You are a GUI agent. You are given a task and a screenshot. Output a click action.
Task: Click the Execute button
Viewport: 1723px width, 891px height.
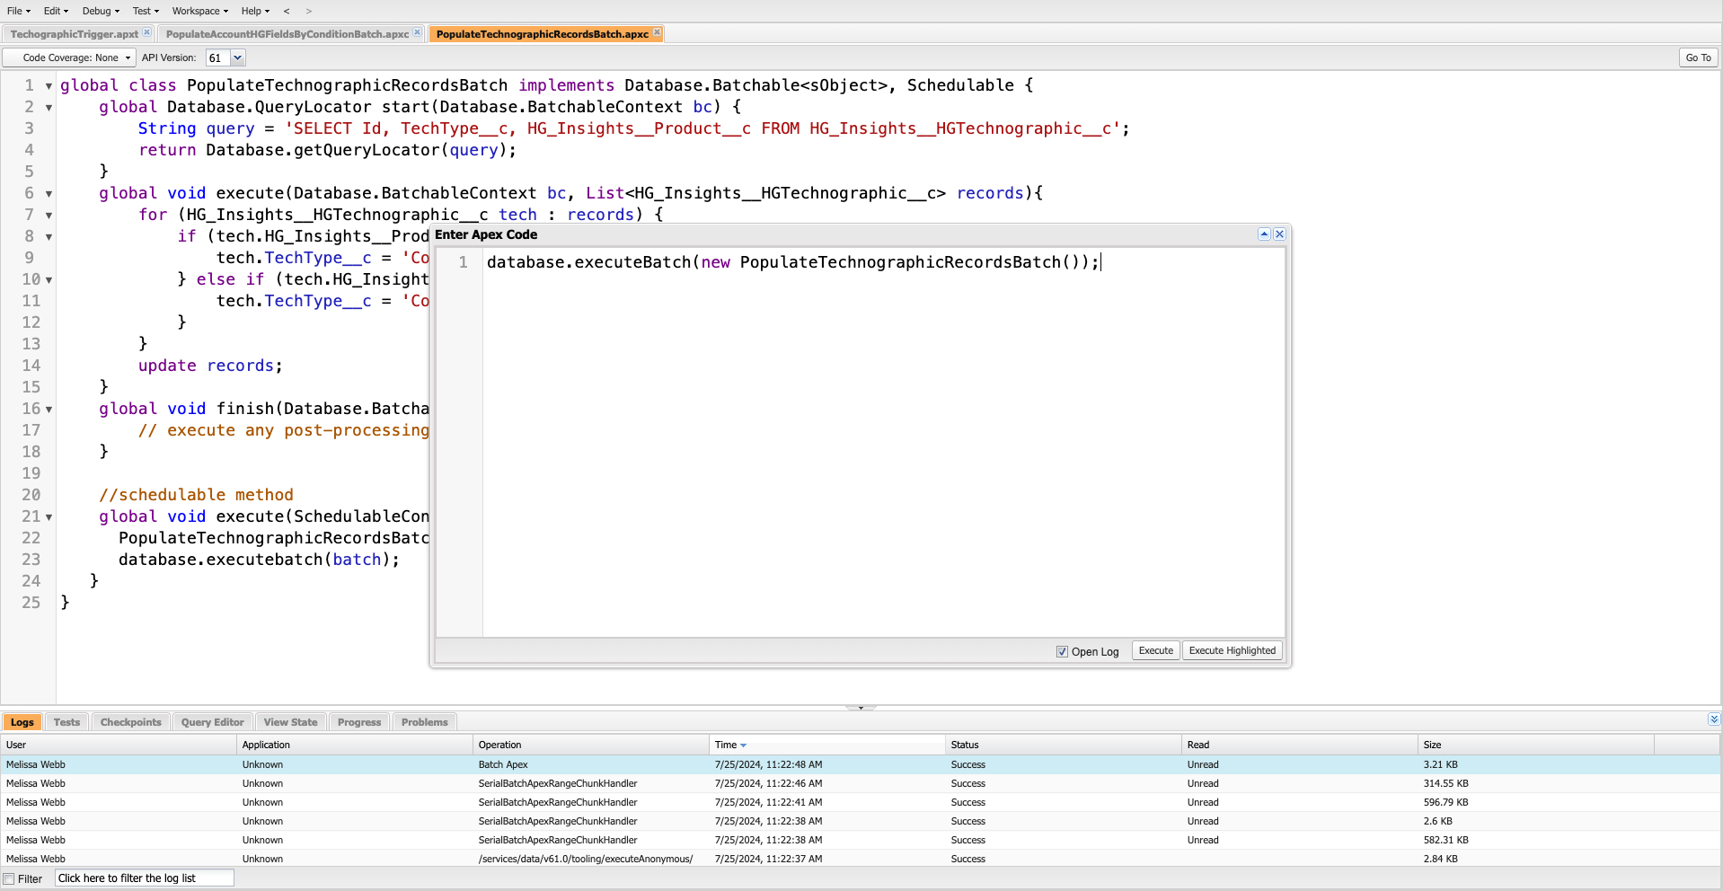tap(1156, 651)
